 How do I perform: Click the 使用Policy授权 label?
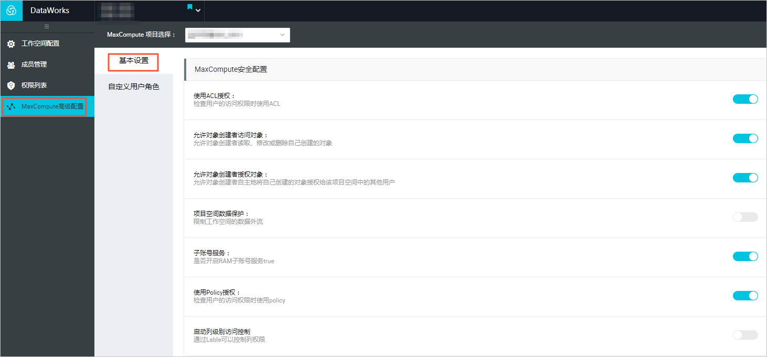(x=217, y=293)
